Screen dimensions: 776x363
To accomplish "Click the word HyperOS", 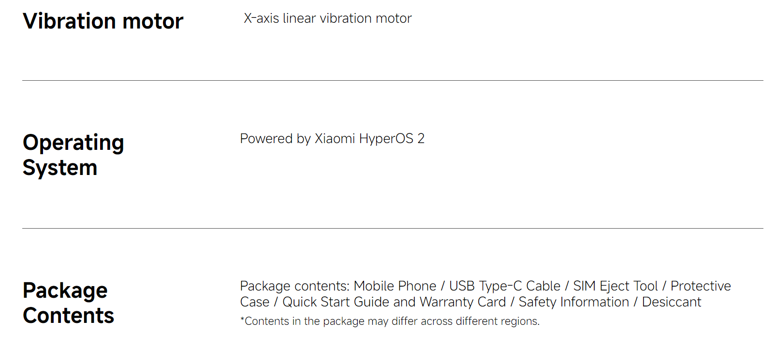I will click(386, 139).
